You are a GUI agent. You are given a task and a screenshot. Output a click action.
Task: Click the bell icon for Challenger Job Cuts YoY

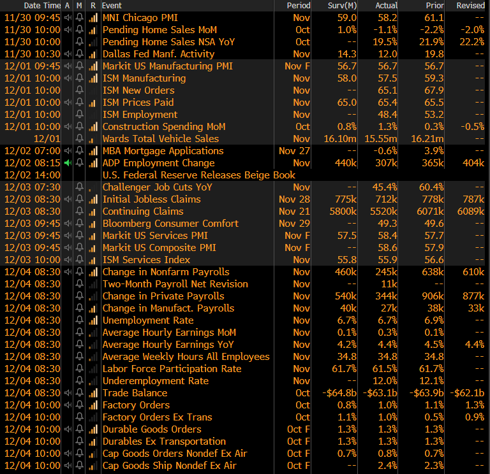pyautogui.click(x=80, y=187)
